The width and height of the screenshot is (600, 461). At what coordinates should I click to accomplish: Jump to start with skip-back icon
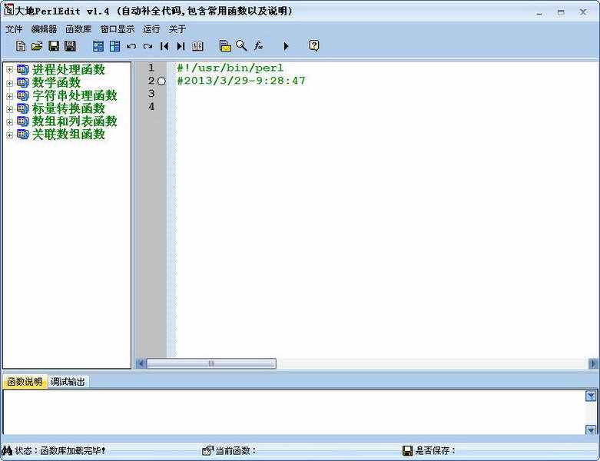pos(164,46)
